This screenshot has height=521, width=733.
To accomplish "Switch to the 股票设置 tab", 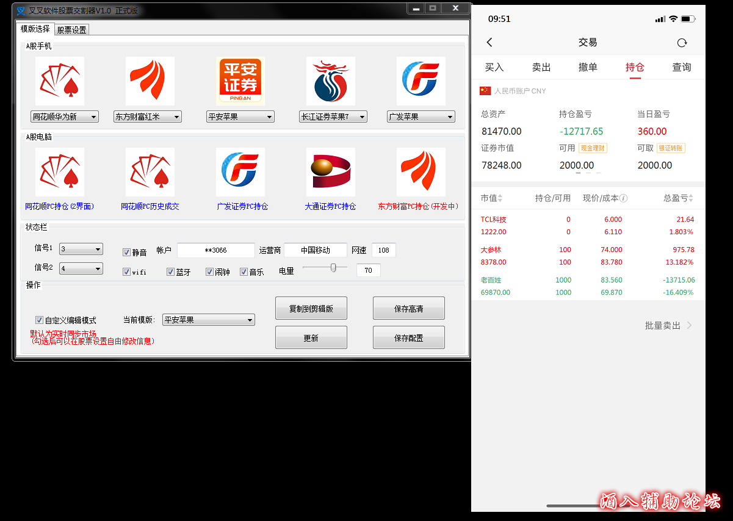I will pyautogui.click(x=72, y=29).
